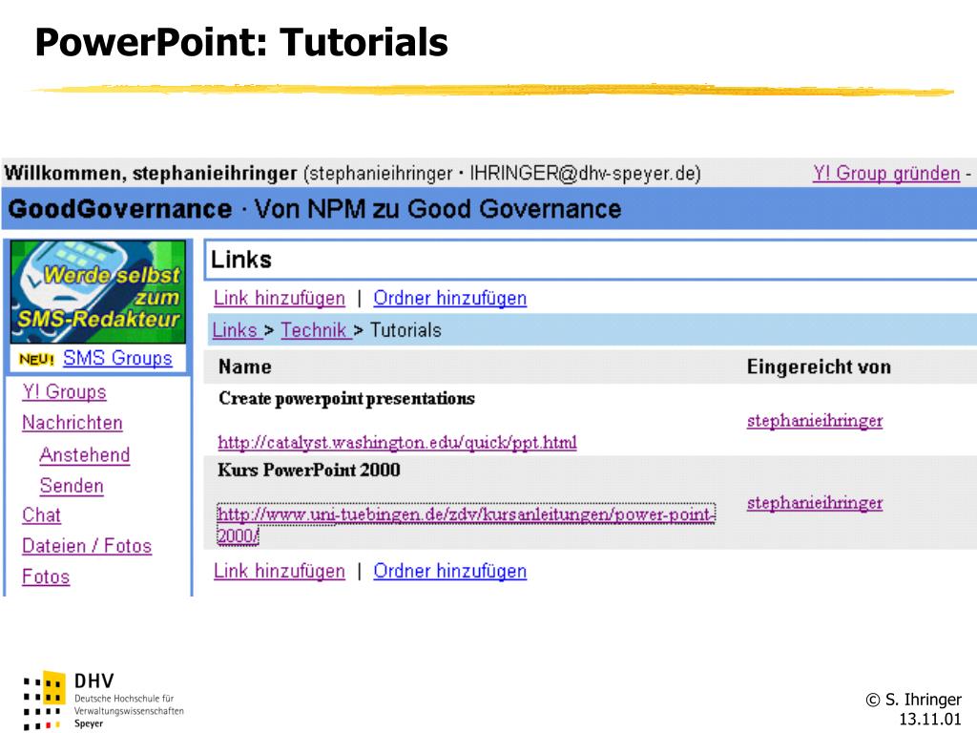Click upper Link hinzufügen link
Viewport: 977px width, 733px height.
(280, 299)
